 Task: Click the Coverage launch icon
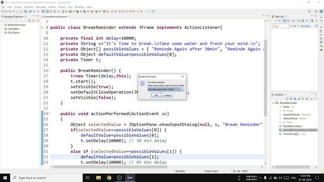tap(77, 12)
